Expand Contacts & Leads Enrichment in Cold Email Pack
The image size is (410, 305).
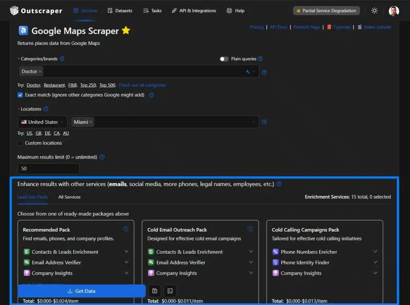tap(251, 252)
